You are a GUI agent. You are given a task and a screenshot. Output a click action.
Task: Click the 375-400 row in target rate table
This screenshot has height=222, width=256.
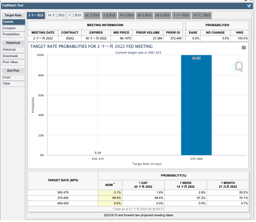(x=138, y=198)
